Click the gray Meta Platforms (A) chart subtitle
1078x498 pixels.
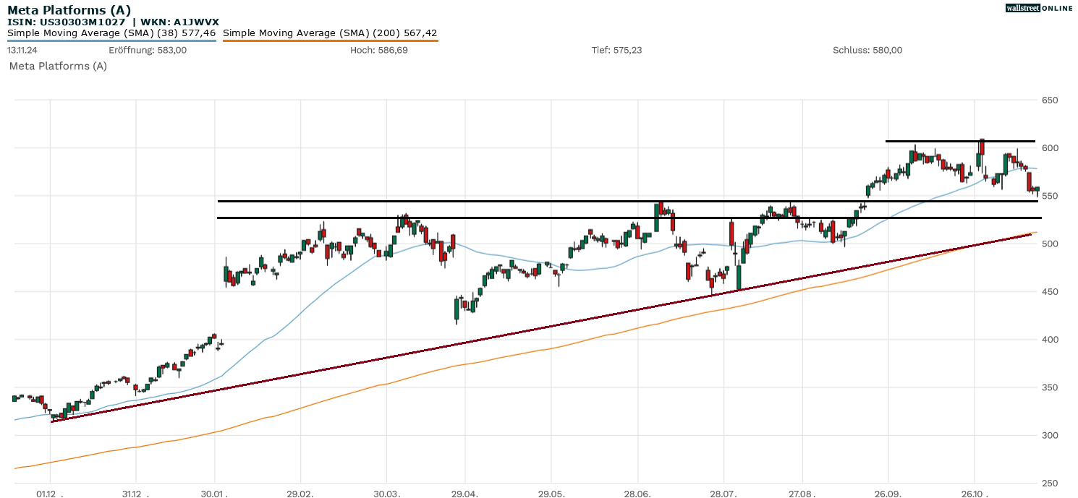(x=58, y=66)
